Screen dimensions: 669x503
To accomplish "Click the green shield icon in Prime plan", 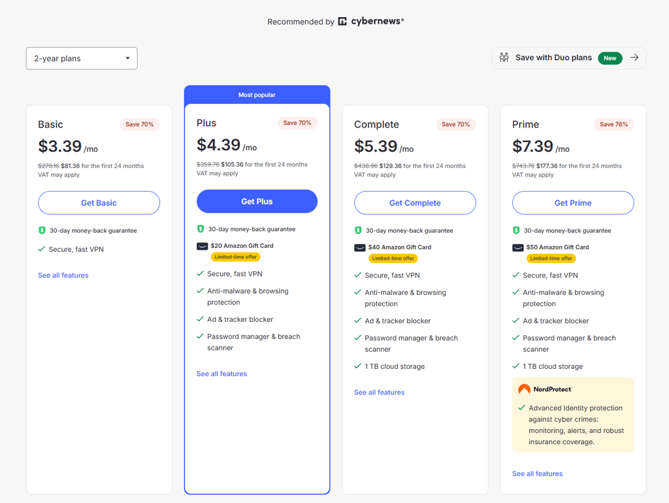I will 516,231.
